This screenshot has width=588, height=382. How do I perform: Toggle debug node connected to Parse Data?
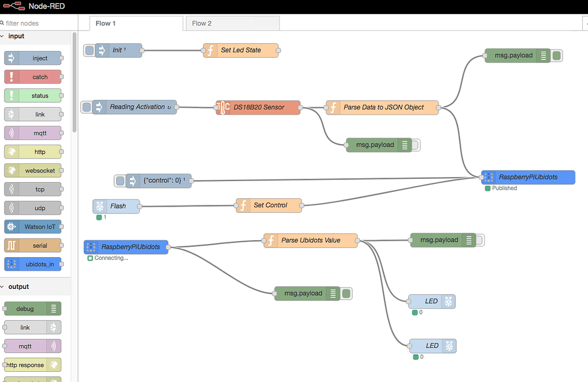557,56
